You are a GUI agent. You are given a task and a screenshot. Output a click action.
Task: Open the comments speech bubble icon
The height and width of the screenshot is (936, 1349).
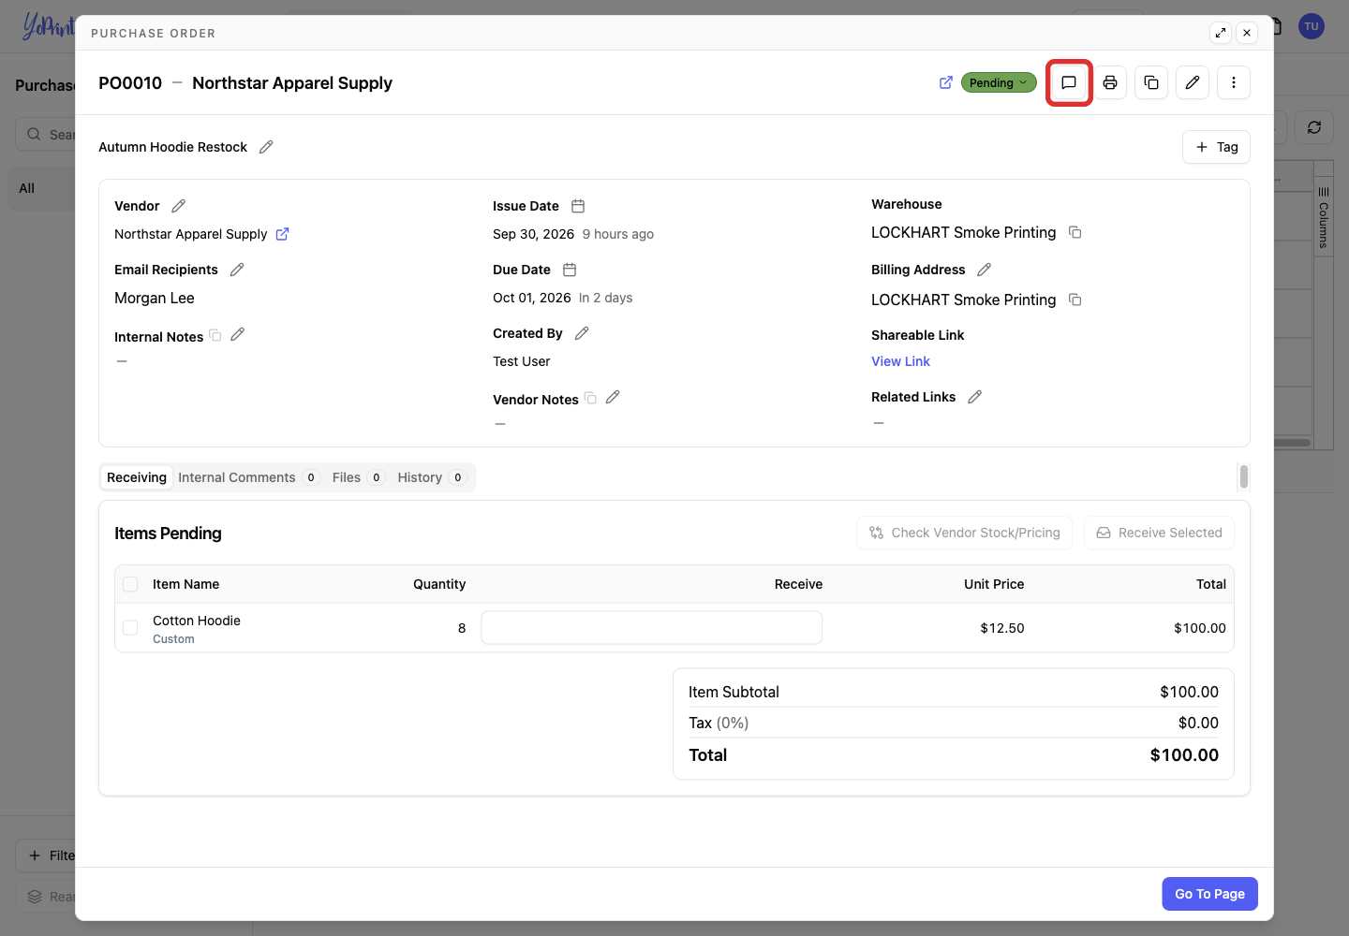[1069, 82]
